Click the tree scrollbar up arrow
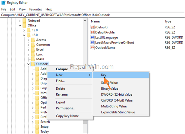The width and height of the screenshot is (185, 134). pos(85,21)
